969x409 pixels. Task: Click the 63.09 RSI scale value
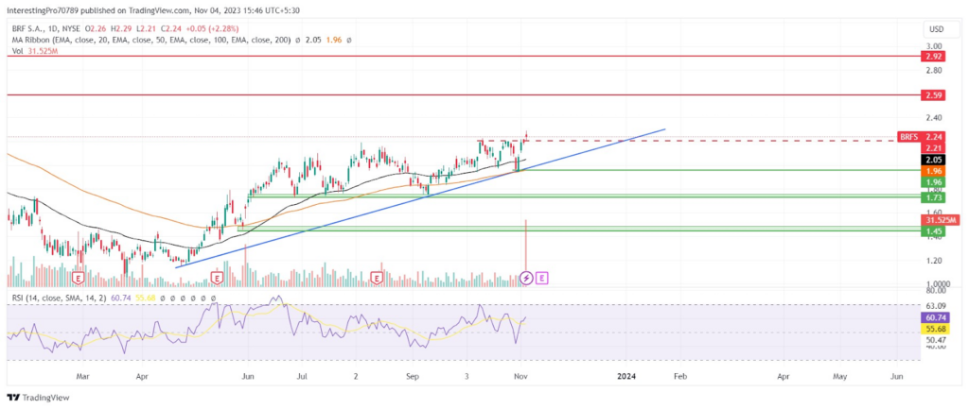pos(934,306)
